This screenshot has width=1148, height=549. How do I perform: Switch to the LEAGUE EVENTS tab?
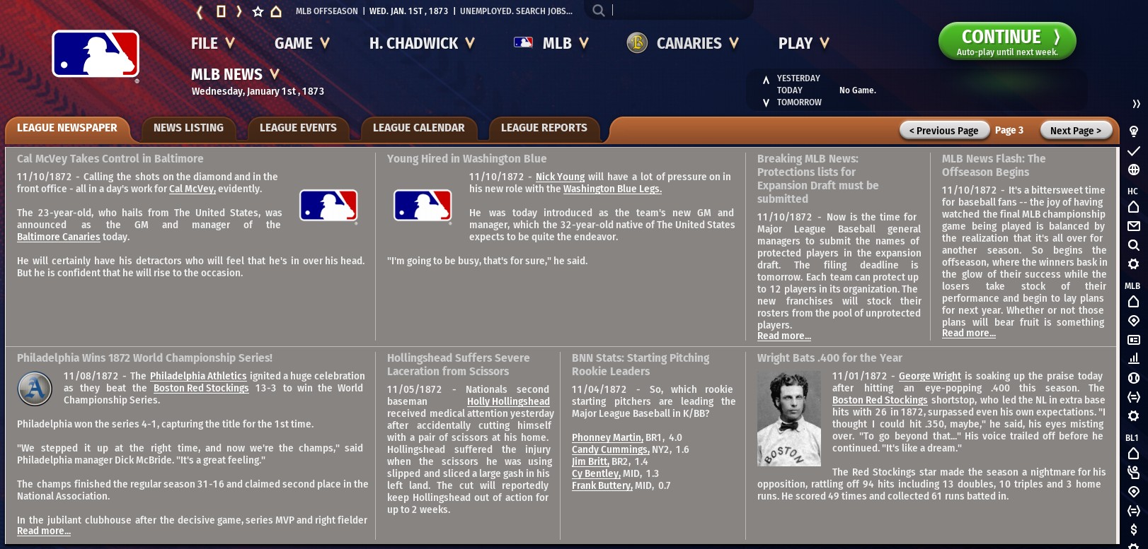pos(298,129)
